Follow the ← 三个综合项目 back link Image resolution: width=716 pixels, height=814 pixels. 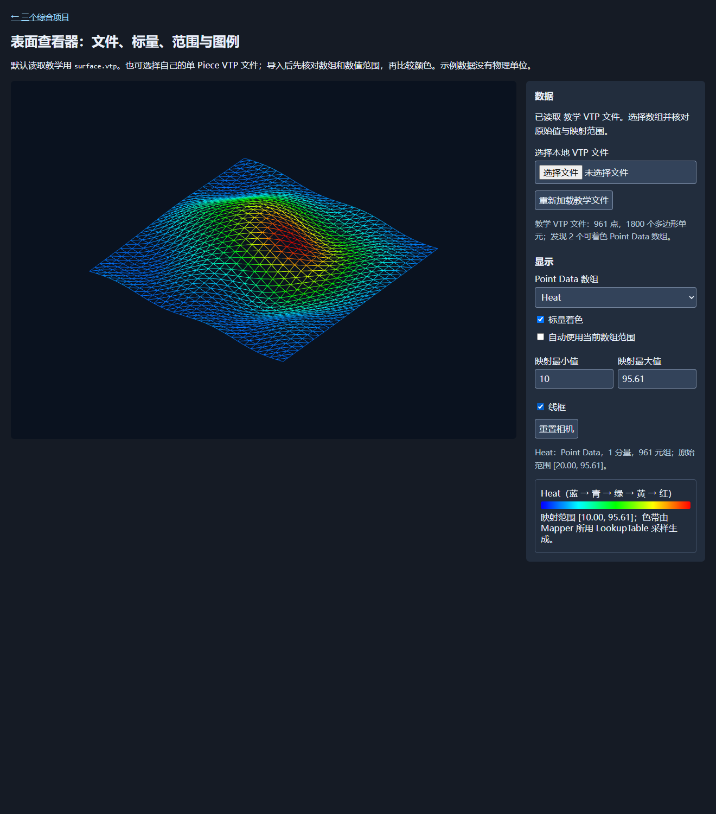(x=40, y=17)
